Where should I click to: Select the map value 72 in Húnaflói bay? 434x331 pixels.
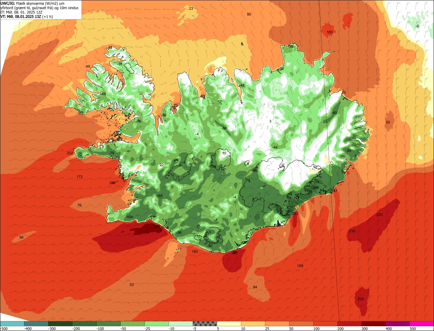175,106
